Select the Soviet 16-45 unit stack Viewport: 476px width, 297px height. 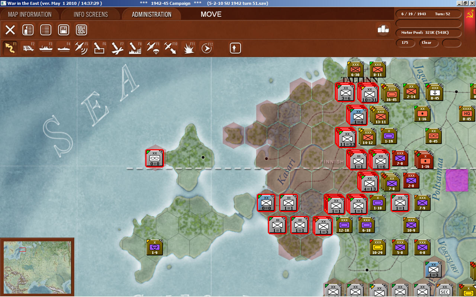391,93
